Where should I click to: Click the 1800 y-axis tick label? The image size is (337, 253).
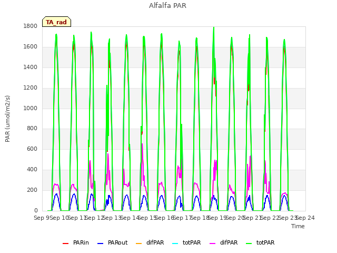31,26
